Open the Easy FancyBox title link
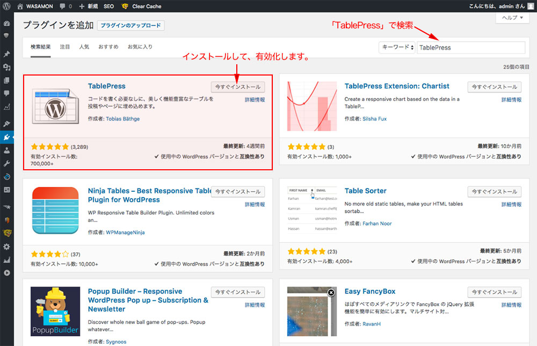537x346 pixels. [x=369, y=291]
